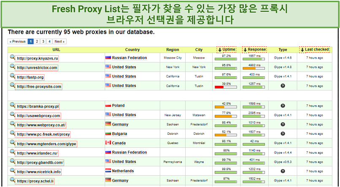Open https://proxy.schel.li link
Viewport: 340px width, 187px height.
tap(35, 181)
